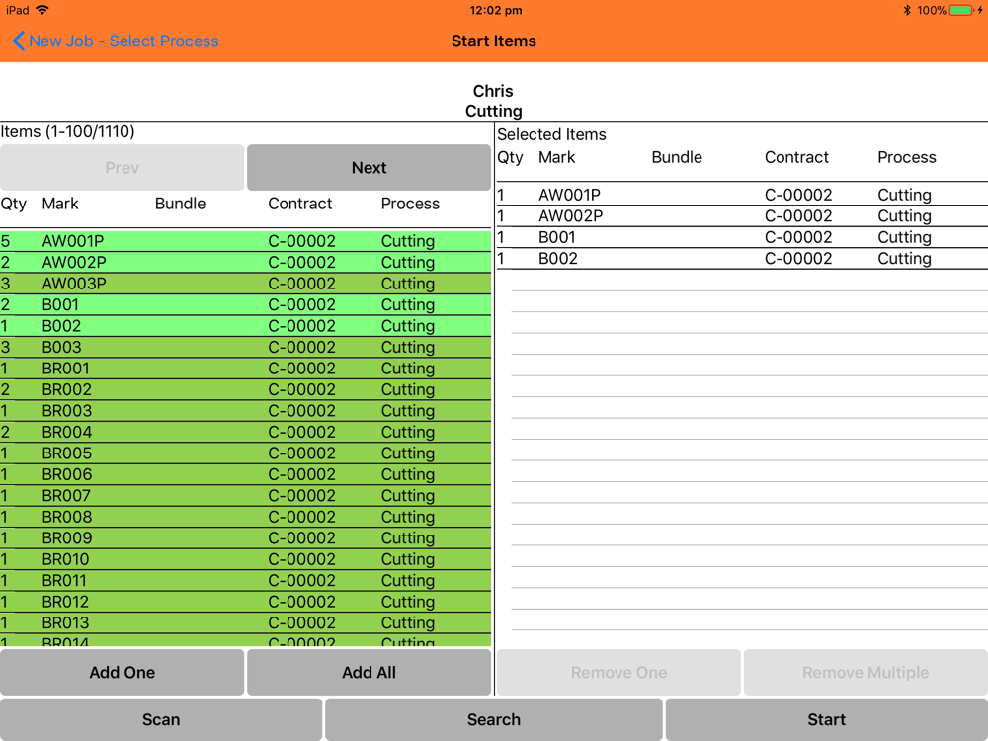Screen dimensions: 988x741
Task: Open the Scan function
Action: click(161, 719)
